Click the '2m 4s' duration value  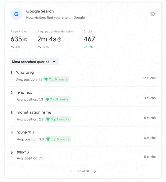click(x=47, y=39)
